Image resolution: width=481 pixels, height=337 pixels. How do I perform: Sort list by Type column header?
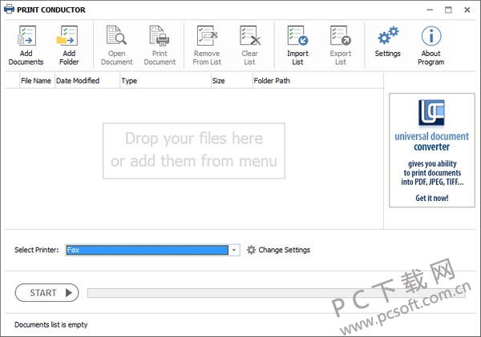coord(165,81)
